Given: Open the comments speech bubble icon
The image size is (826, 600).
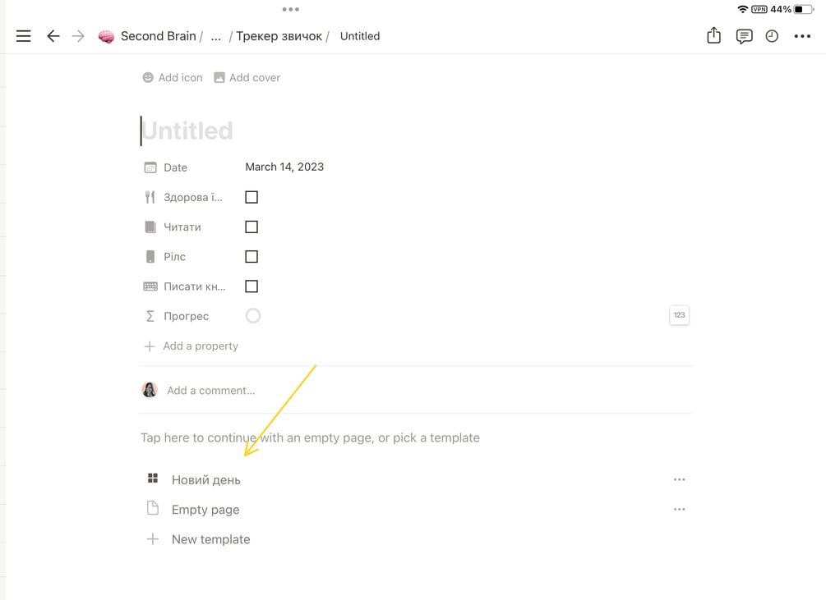Looking at the screenshot, I should click(x=744, y=36).
